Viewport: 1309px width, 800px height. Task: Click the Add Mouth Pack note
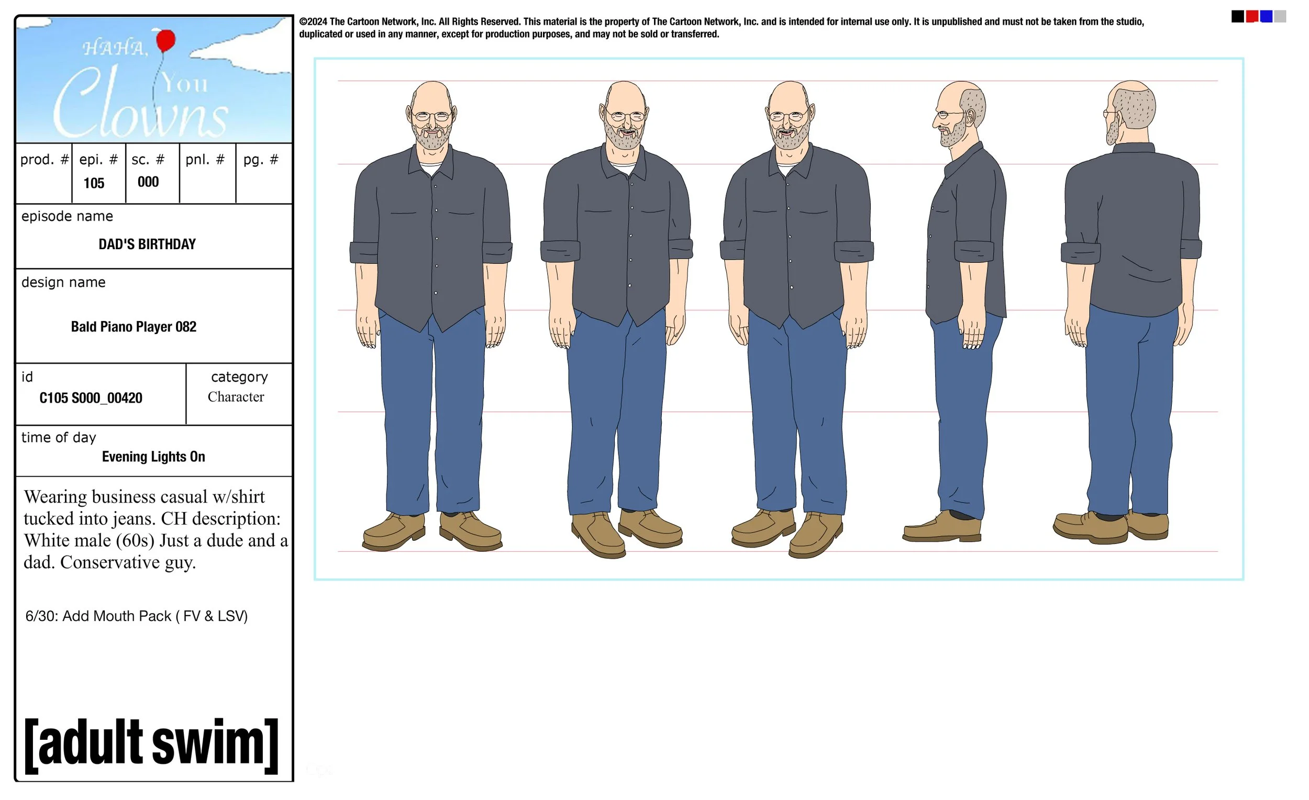[137, 616]
